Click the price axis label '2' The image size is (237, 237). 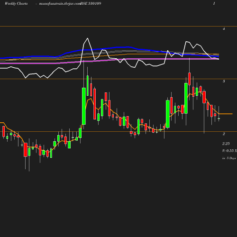click(224, 134)
